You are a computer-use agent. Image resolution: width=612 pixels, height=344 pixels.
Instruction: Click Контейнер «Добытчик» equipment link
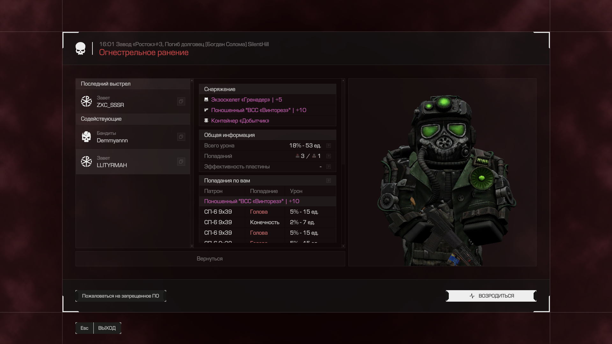[240, 121]
